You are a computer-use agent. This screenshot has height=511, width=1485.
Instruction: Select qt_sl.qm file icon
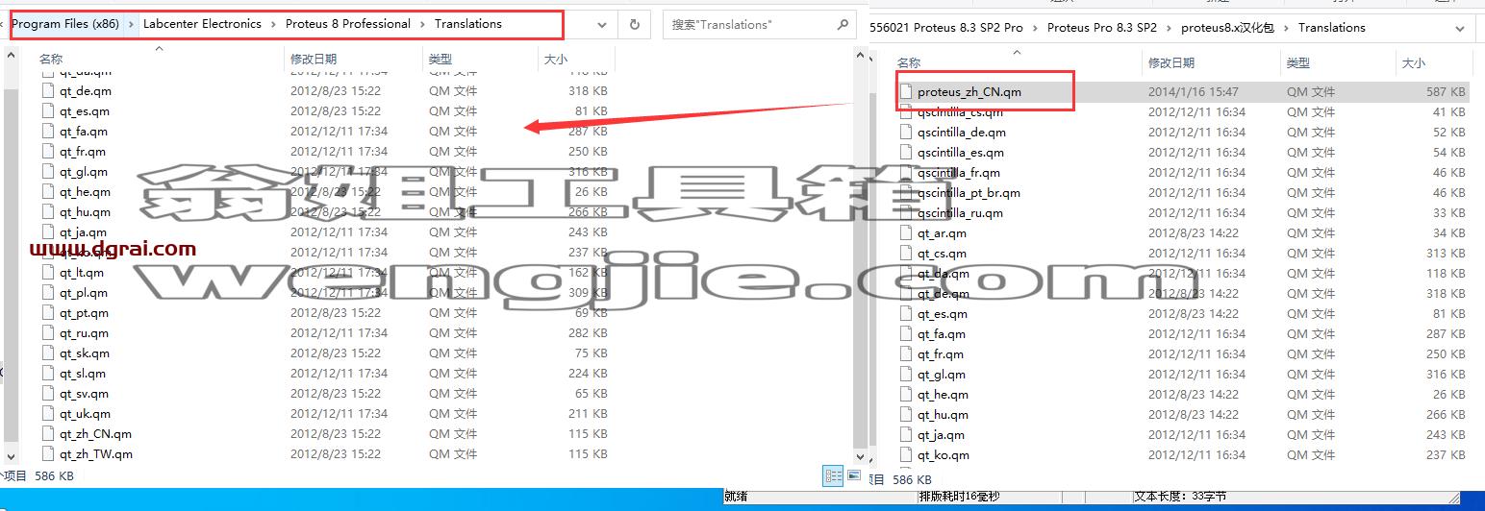tap(49, 374)
